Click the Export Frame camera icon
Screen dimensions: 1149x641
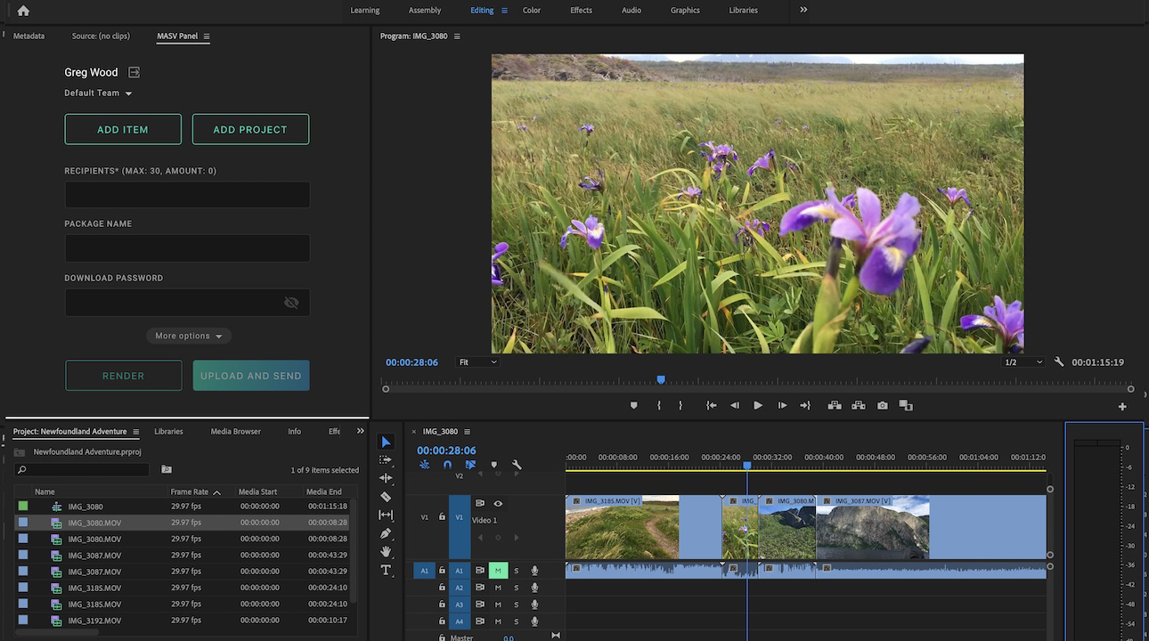(882, 406)
